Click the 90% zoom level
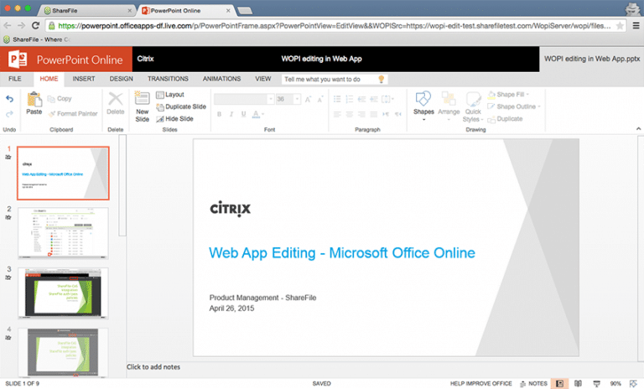644x389 pixels. [x=615, y=384]
